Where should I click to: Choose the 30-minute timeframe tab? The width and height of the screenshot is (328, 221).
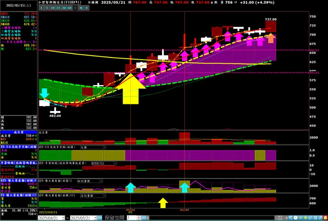click(x=64, y=8)
